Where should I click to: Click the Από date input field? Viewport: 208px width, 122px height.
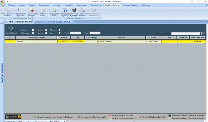pyautogui.click(x=75, y=33)
